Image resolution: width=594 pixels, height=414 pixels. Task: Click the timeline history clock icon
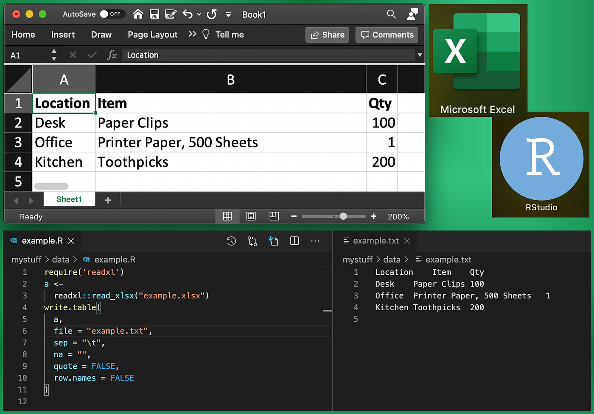tap(231, 241)
